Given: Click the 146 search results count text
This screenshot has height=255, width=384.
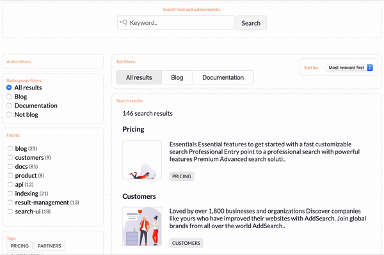Looking at the screenshot, I should pos(147,114).
